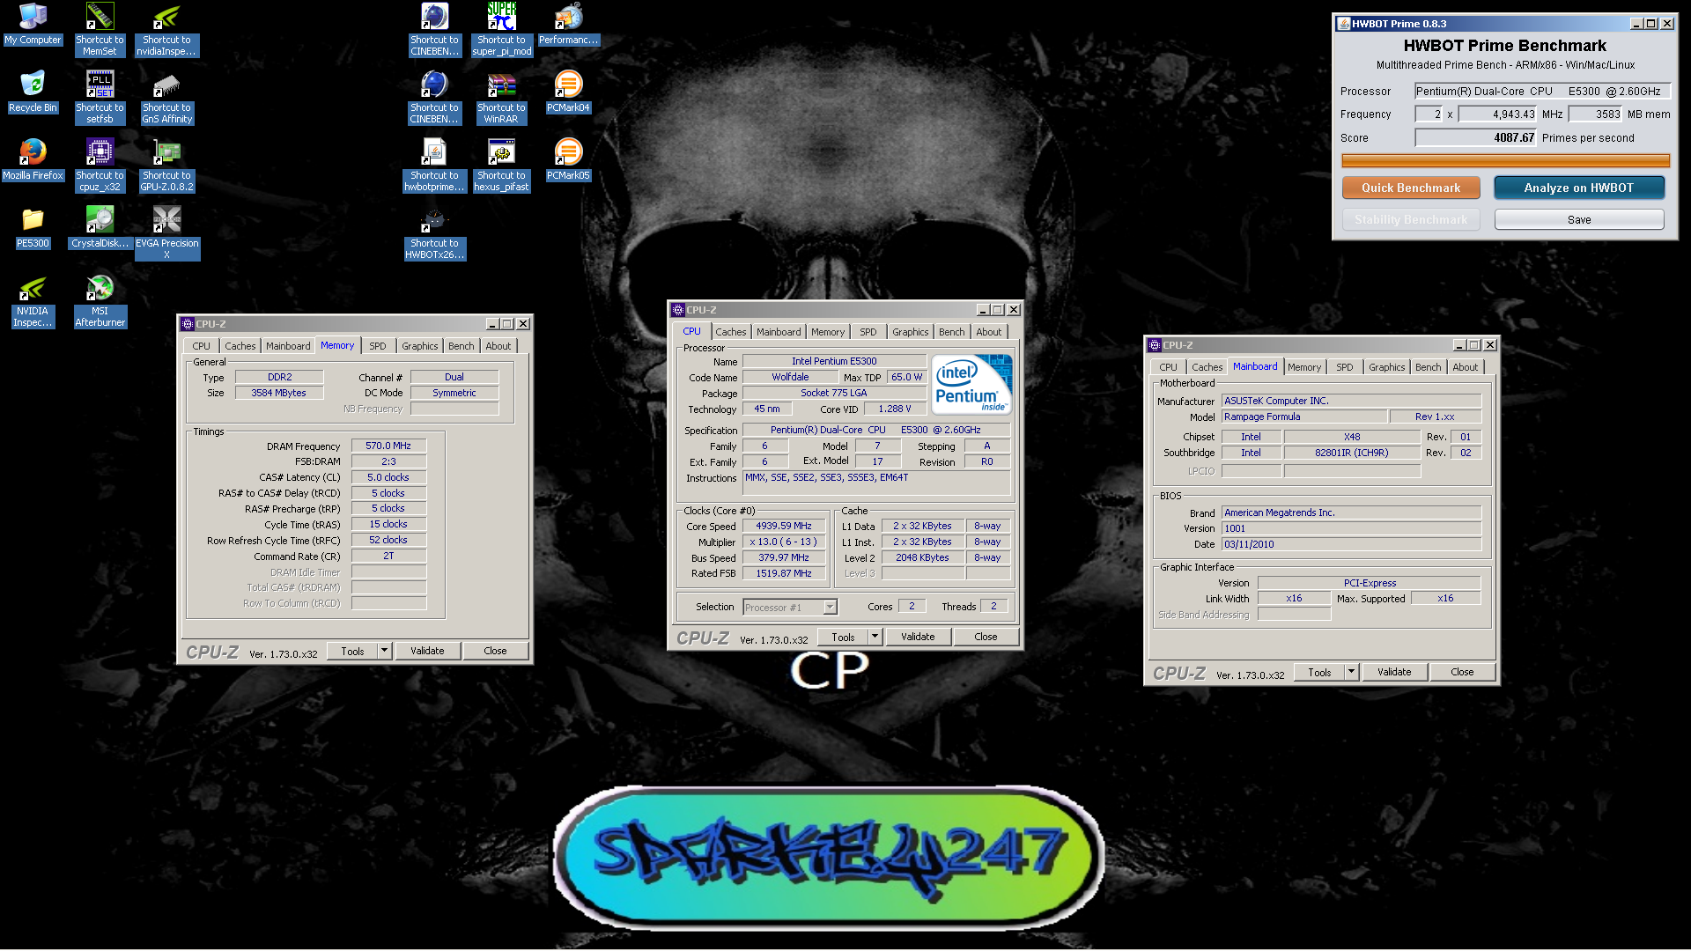The image size is (1691, 951).
Task: Open Tools dropdown arrow in Mainboard CPU-Z window
Action: pyautogui.click(x=1351, y=672)
